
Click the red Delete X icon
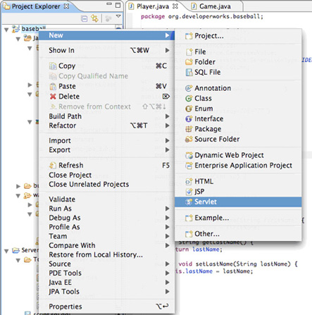(x=53, y=97)
